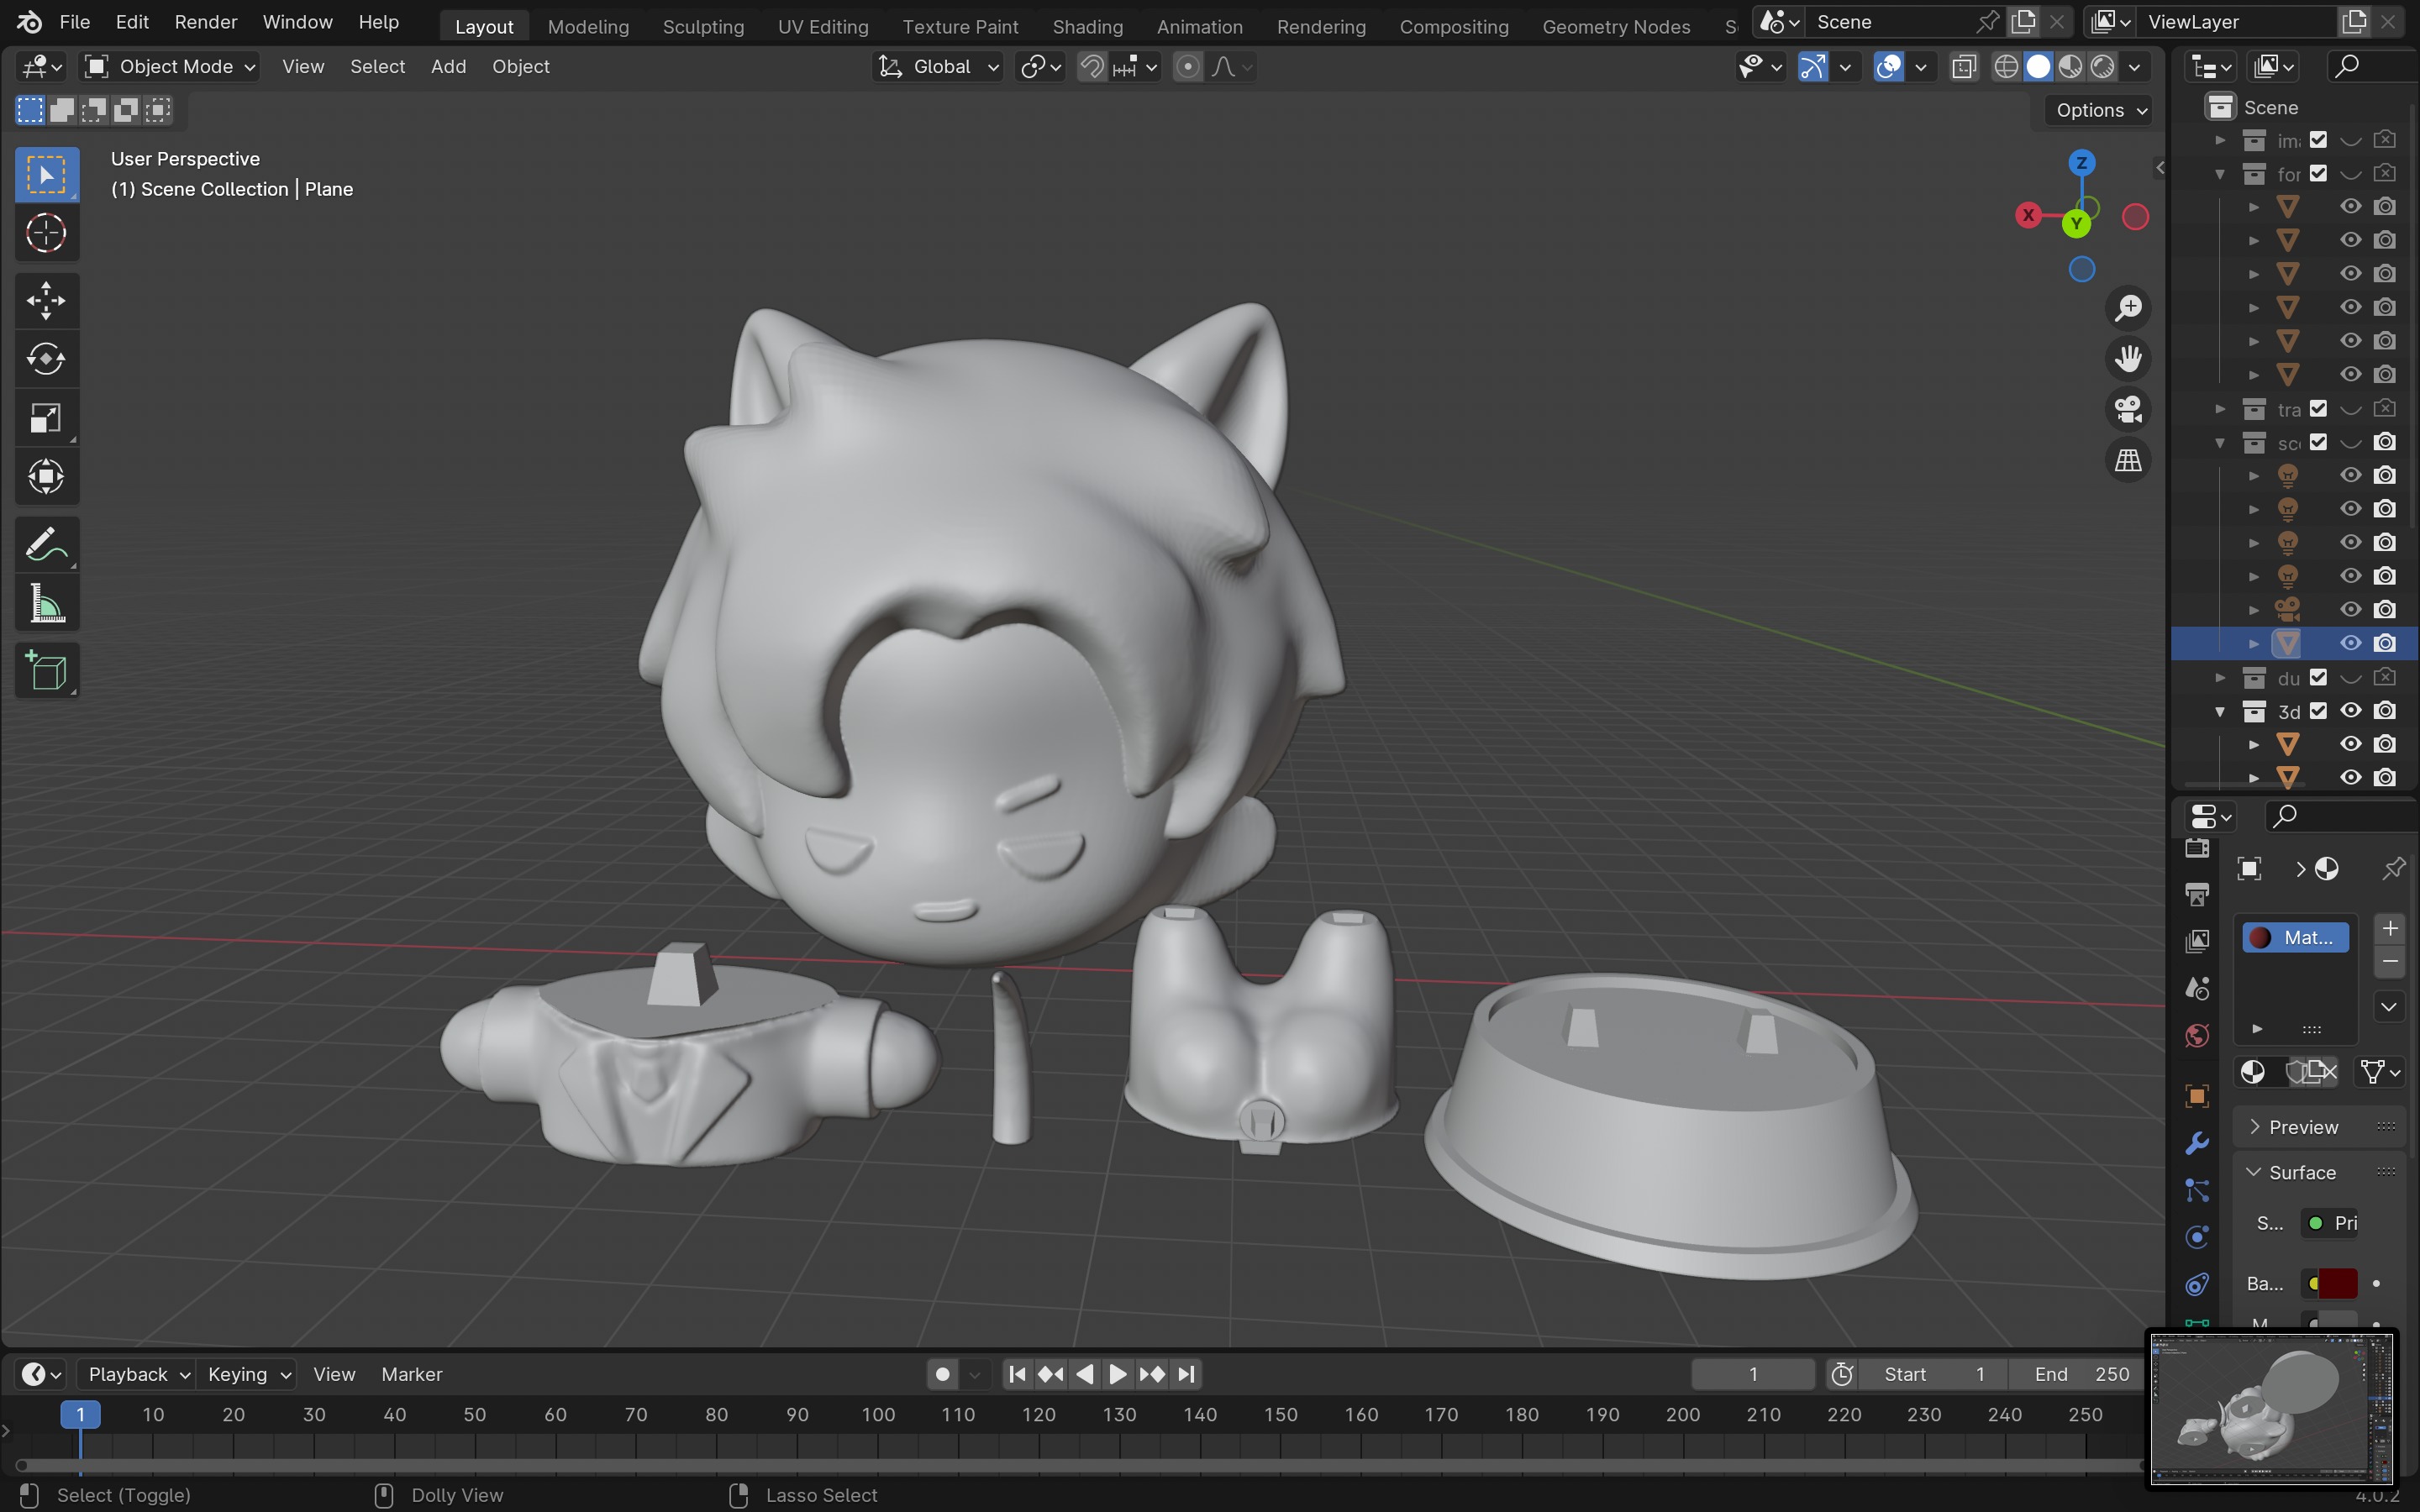Image resolution: width=2420 pixels, height=1512 pixels.
Task: Switch to material preview shading
Action: 2071,67
